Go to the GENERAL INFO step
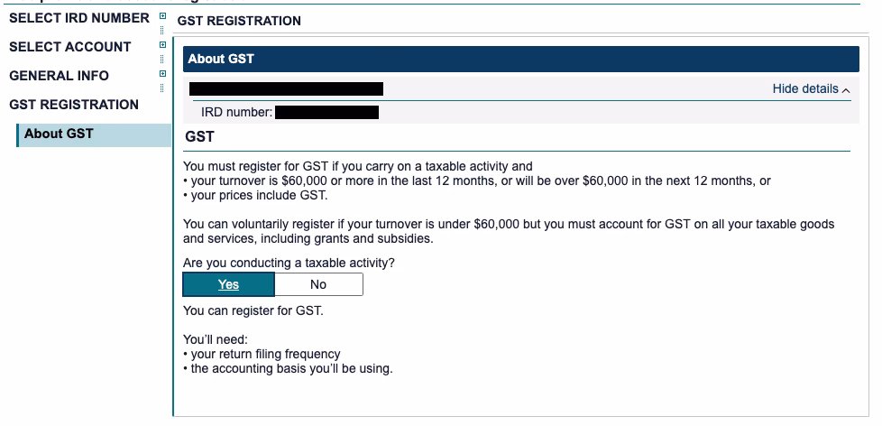This screenshot has width=882, height=426. (x=59, y=76)
